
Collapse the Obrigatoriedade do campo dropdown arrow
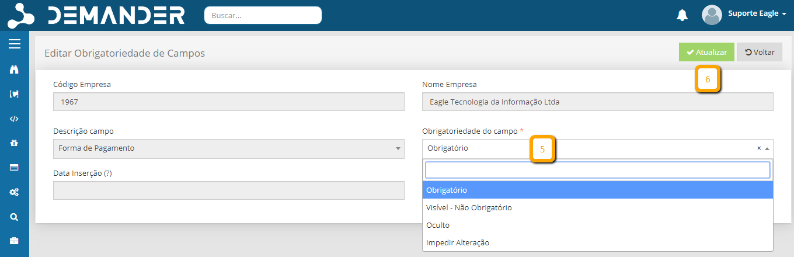[x=767, y=148]
